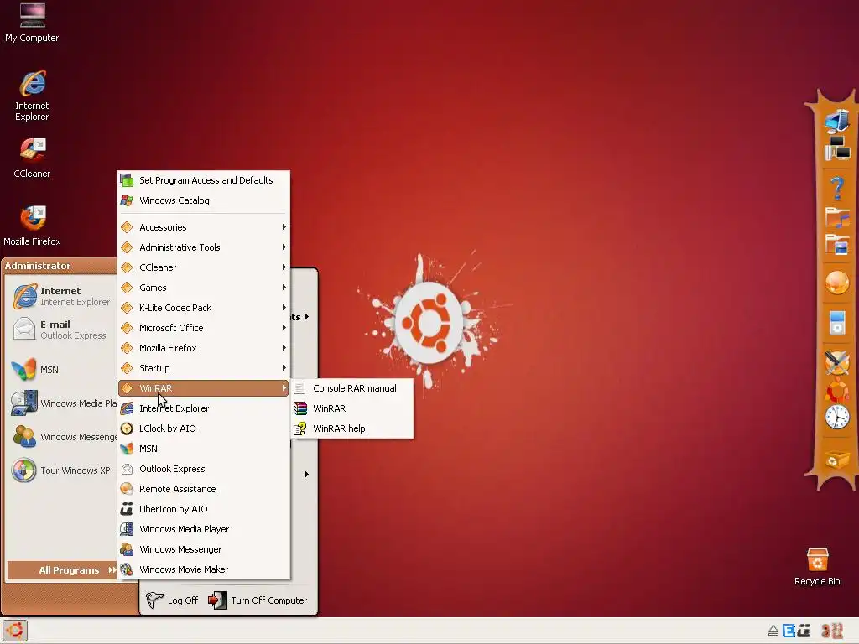The width and height of the screenshot is (859, 644).
Task: Open Outlook Express in All Programs list
Action: click(x=204, y=469)
